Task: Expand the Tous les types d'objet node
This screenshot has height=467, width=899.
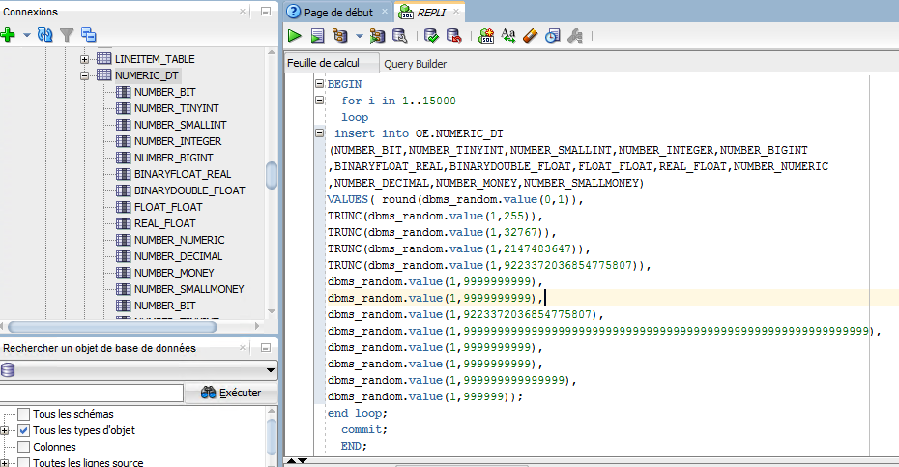Action: (x=4, y=430)
